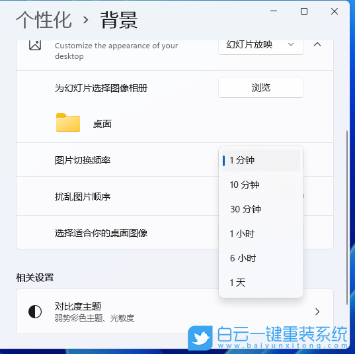Click the 桌面 folder name text
The image size is (355, 354).
point(102,124)
